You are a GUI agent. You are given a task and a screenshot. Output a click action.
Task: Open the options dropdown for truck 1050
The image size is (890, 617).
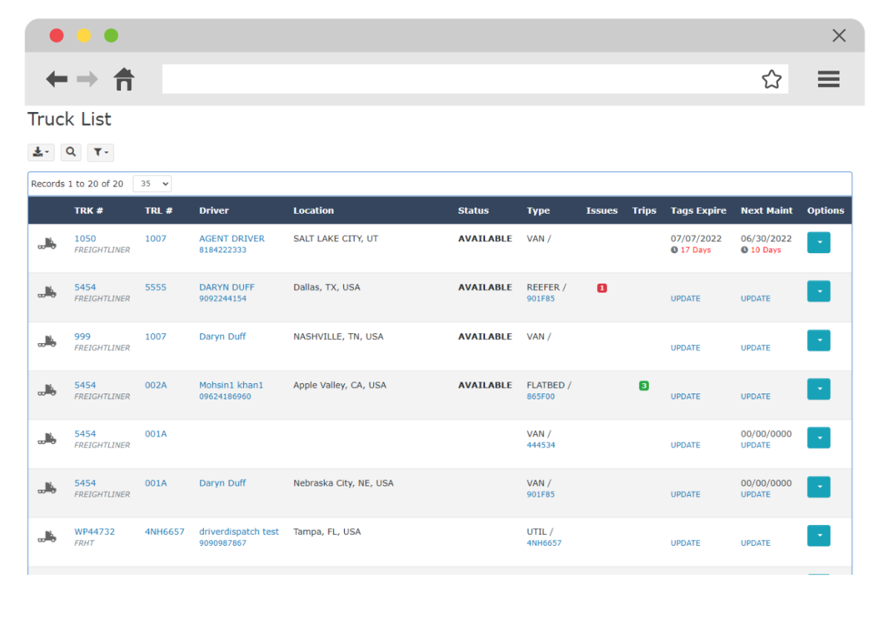tap(818, 242)
